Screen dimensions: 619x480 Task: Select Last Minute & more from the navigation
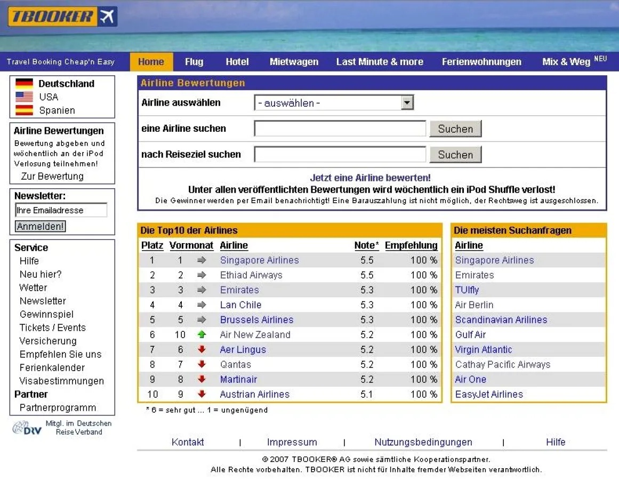379,62
